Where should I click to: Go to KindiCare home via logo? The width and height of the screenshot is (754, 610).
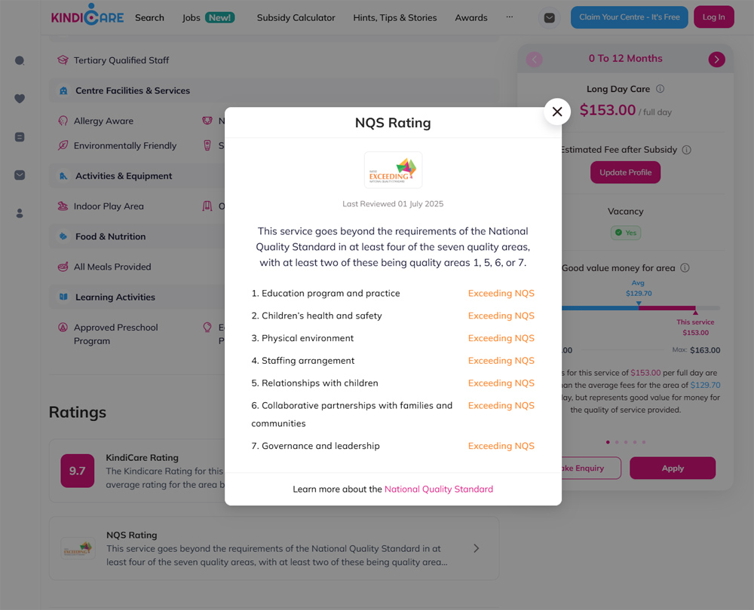tap(87, 17)
